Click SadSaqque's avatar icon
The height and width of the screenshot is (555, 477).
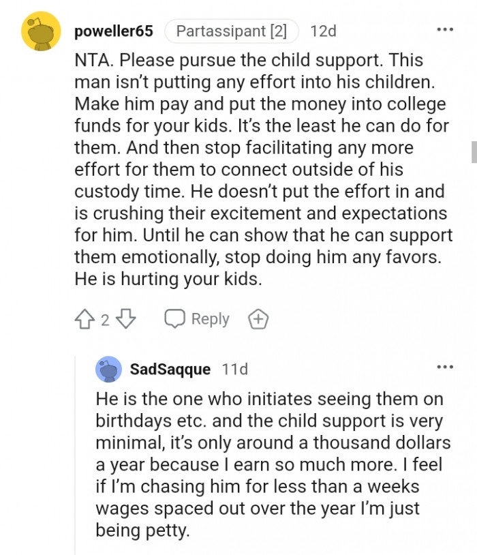point(109,369)
